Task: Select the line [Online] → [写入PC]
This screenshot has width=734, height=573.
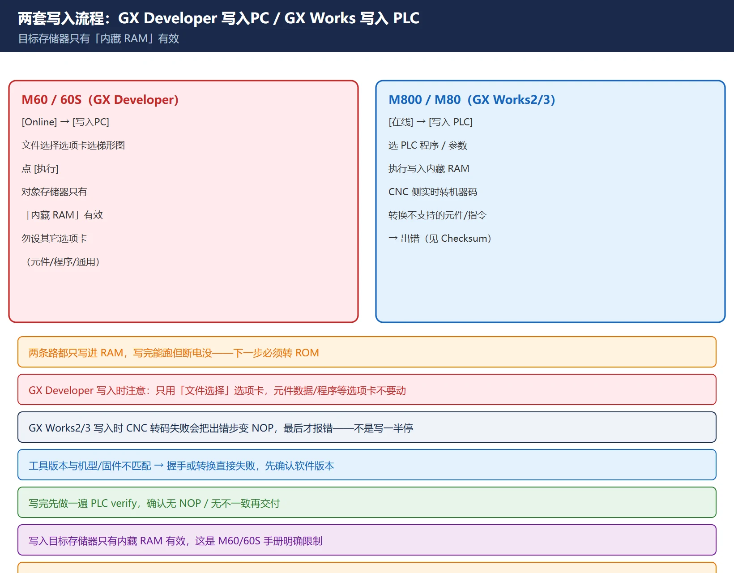Action: pos(65,122)
